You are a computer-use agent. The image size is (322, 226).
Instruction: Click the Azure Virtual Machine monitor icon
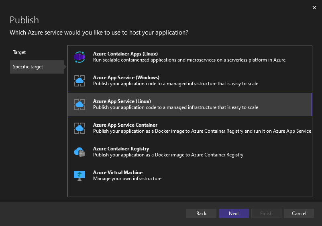79,176
